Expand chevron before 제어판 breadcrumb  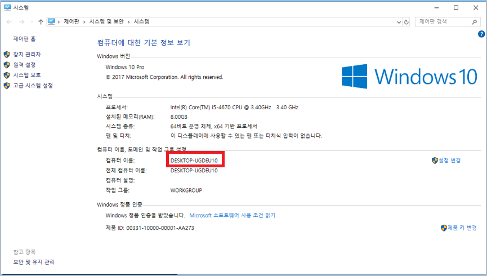59,22
